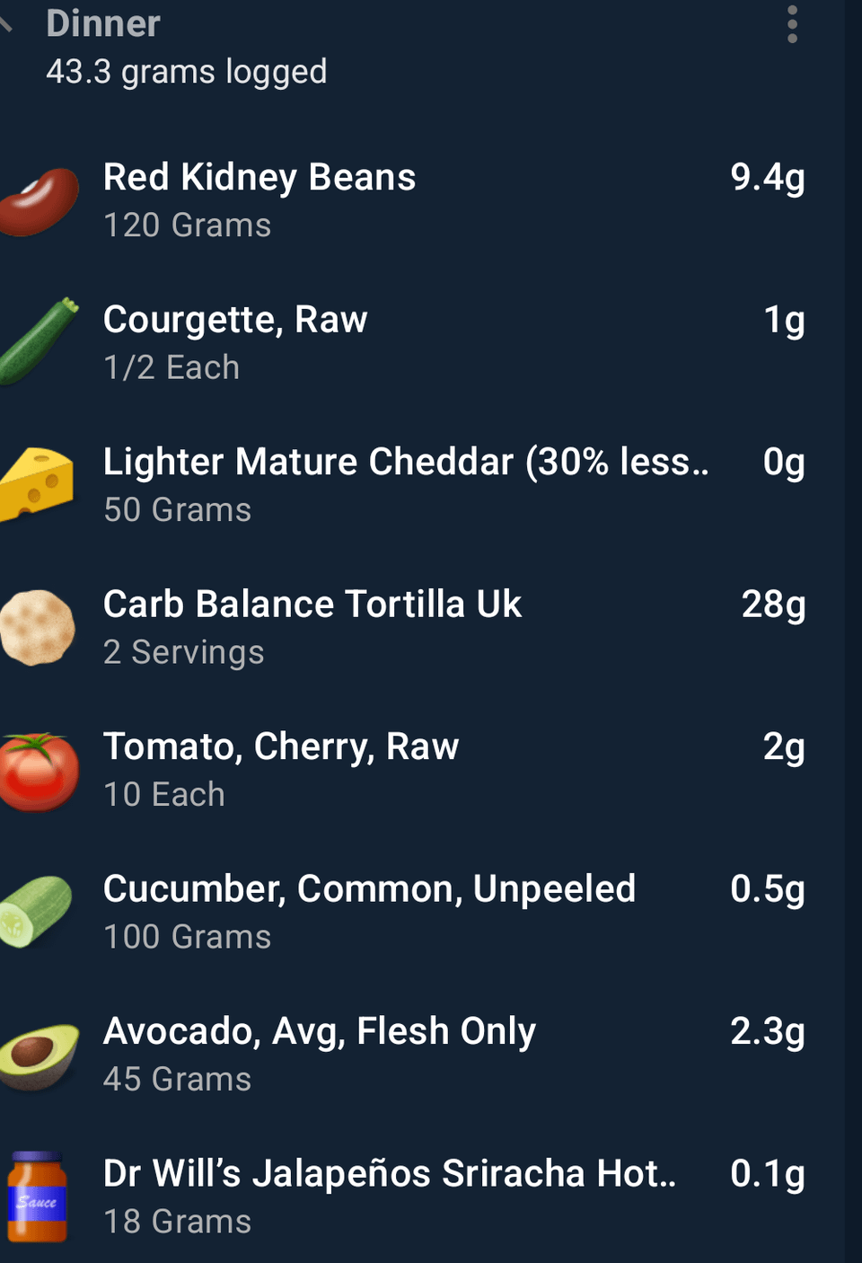Click the Dinner meal heading
The height and width of the screenshot is (1263, 862).
(103, 24)
